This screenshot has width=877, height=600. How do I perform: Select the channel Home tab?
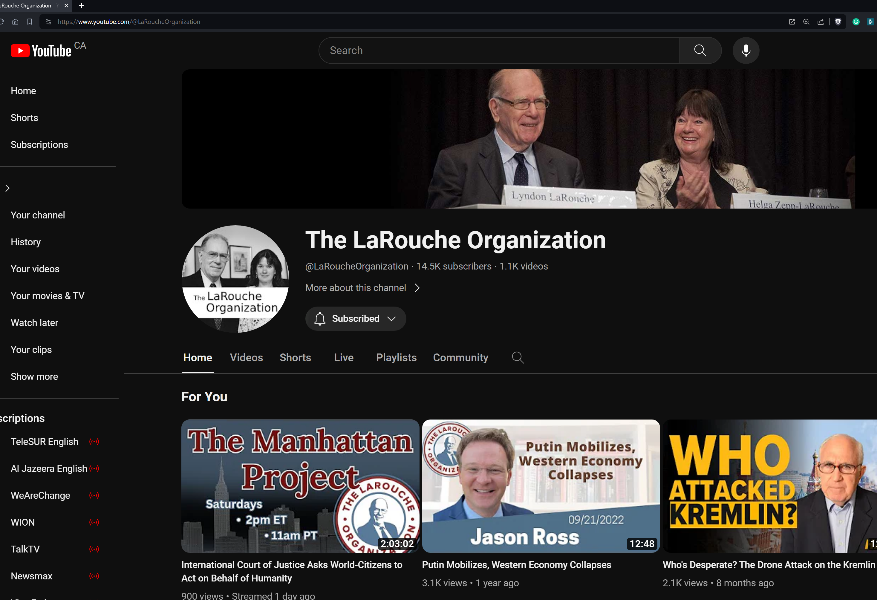coord(198,357)
